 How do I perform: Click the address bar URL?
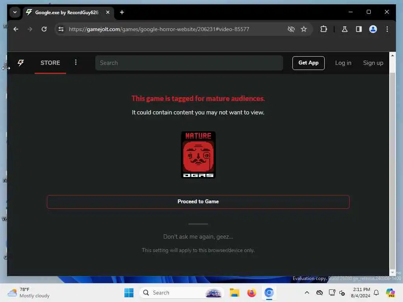pyautogui.click(x=159, y=29)
